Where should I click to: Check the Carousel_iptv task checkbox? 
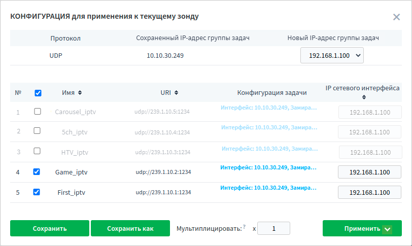click(x=37, y=111)
